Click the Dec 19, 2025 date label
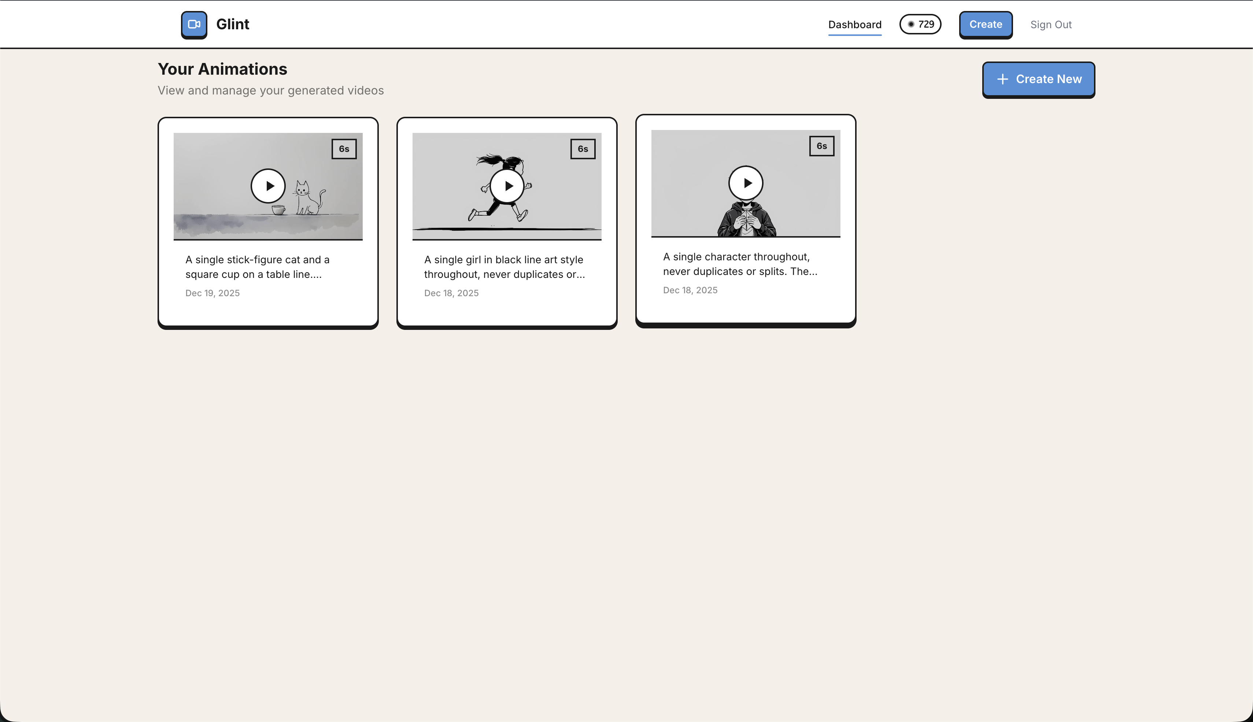 tap(212, 293)
